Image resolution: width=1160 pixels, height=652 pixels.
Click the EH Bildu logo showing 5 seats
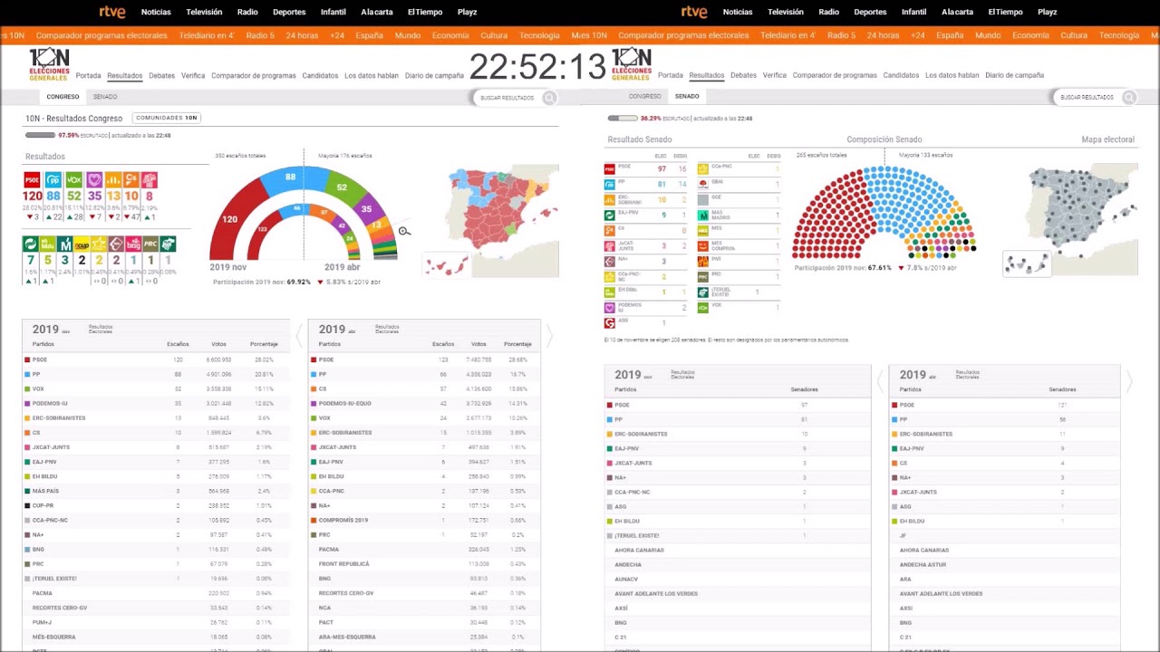(47, 244)
